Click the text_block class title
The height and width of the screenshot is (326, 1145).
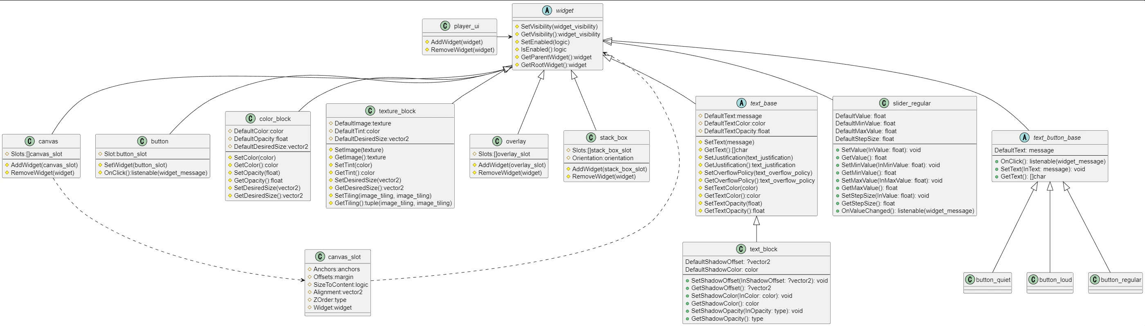click(x=763, y=249)
